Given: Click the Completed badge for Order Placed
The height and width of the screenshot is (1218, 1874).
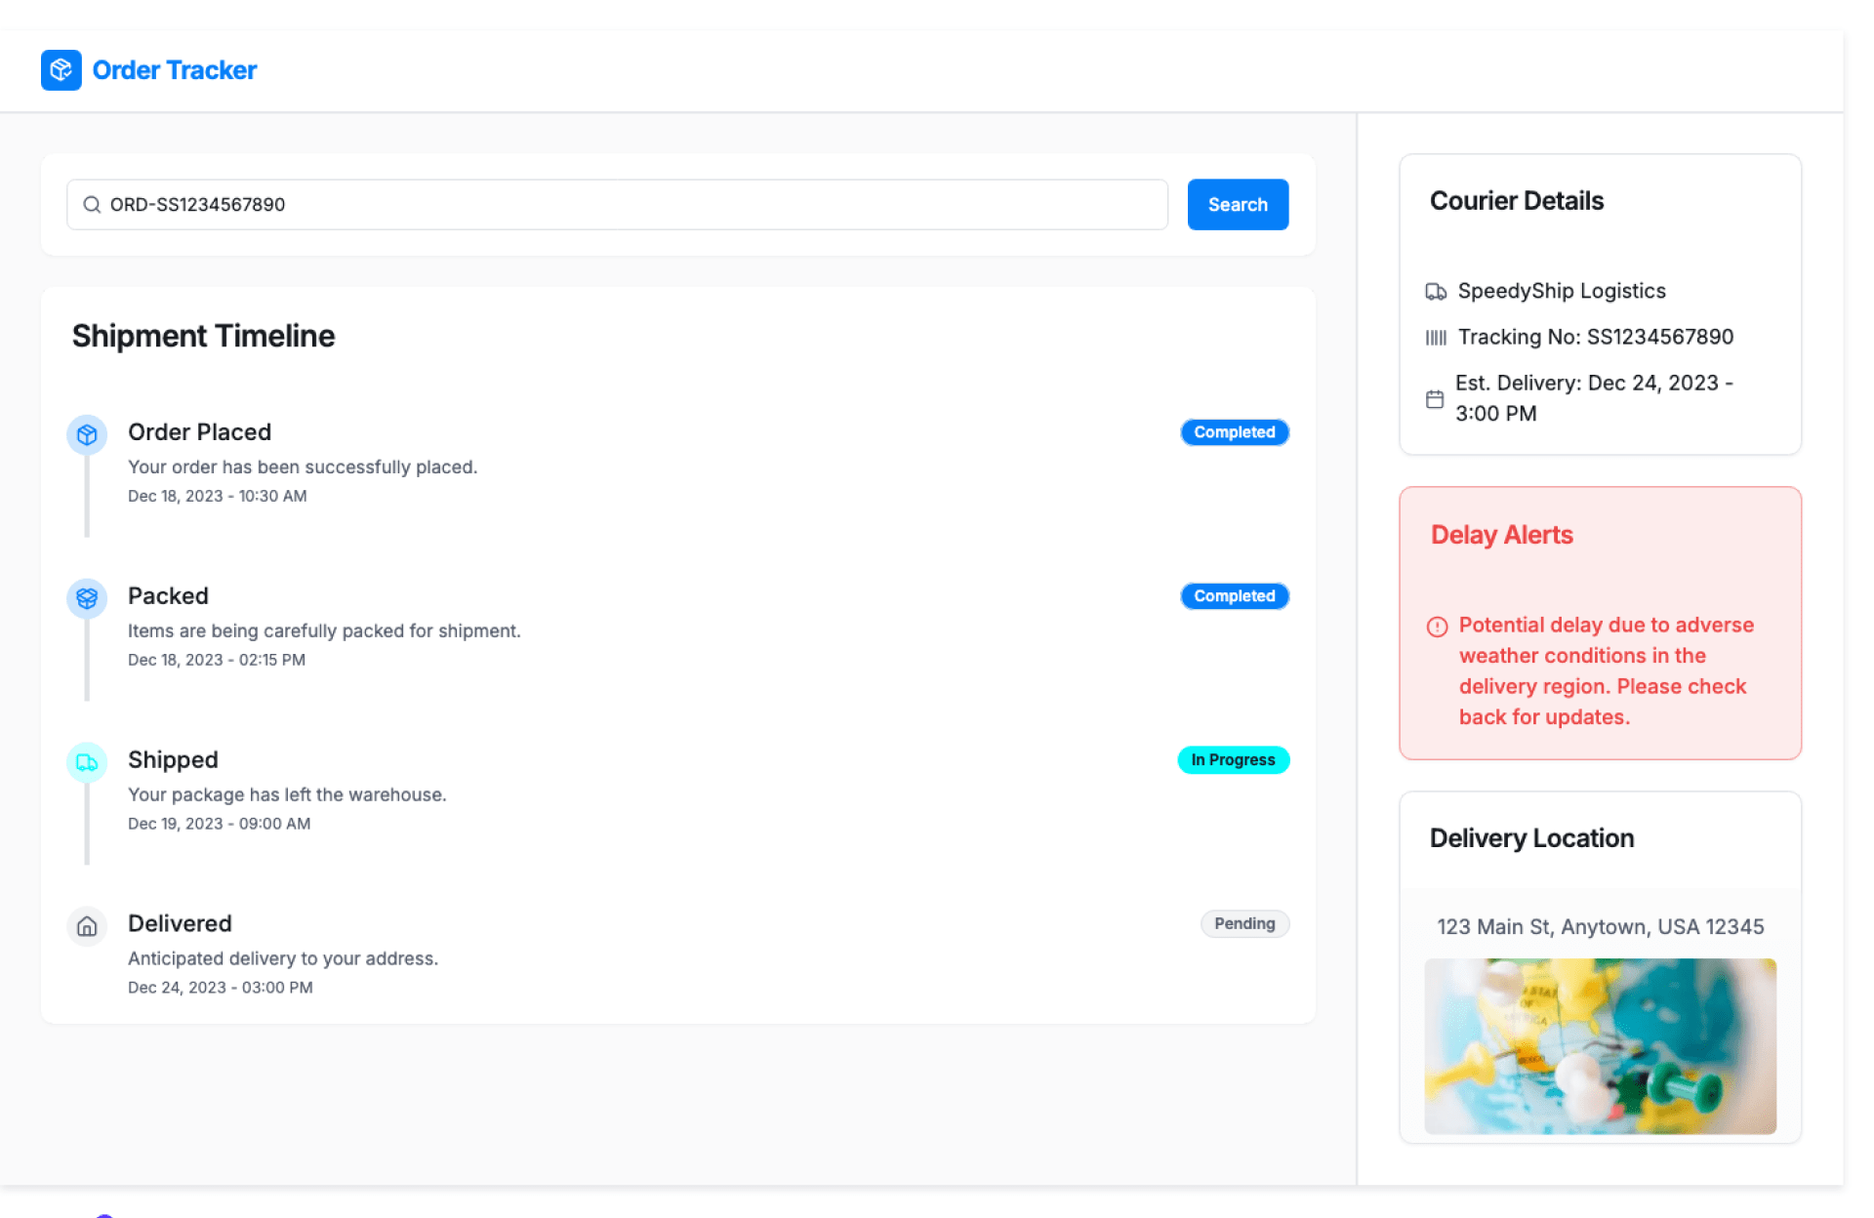Looking at the screenshot, I should pos(1234,432).
